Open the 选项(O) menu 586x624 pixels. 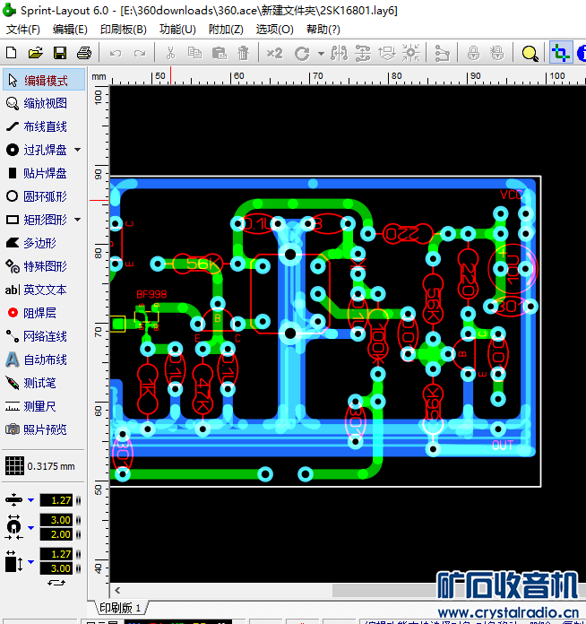point(274,30)
